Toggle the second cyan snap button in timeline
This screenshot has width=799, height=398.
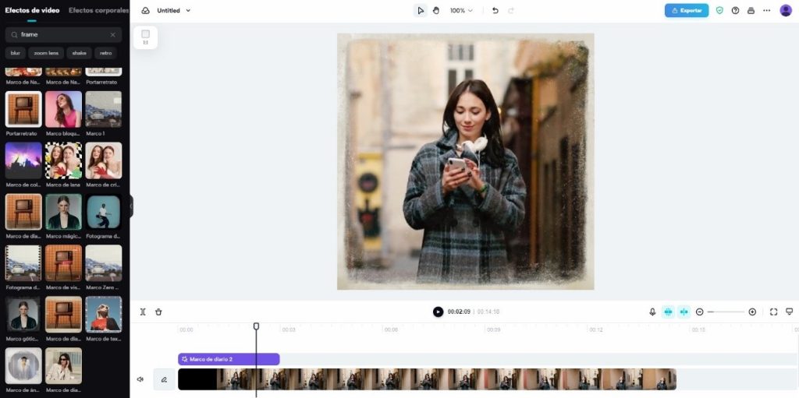(684, 312)
